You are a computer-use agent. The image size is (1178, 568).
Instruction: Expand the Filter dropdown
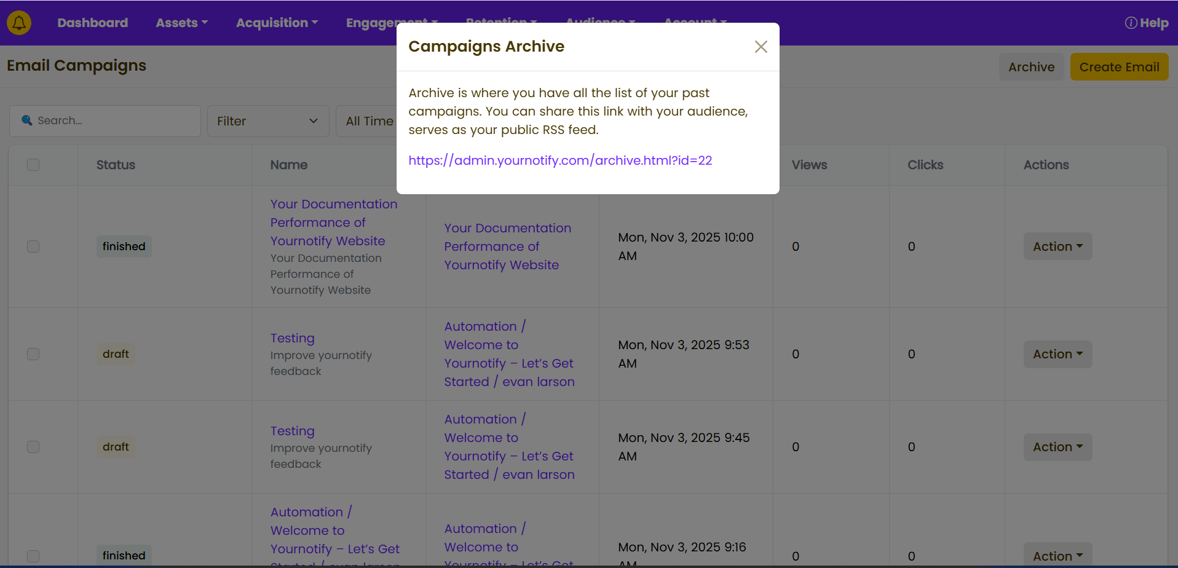pos(267,121)
